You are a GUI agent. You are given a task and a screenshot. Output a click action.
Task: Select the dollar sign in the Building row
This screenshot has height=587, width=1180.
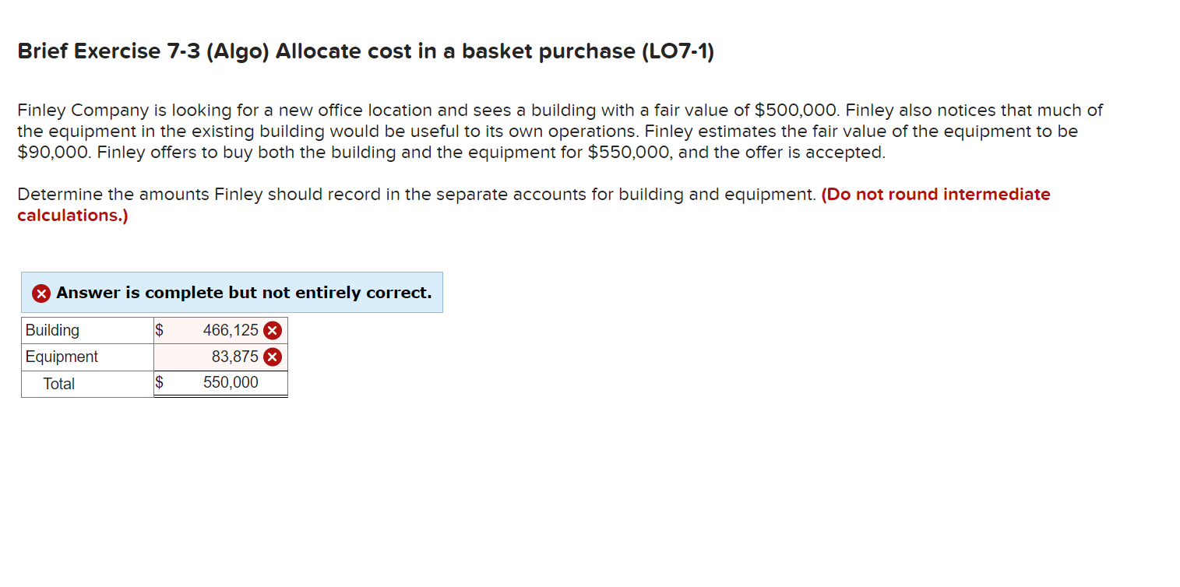point(159,330)
